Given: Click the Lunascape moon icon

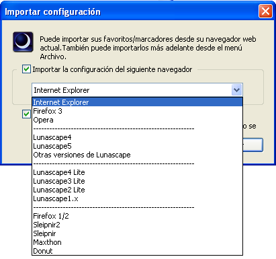Looking at the screenshot, I should tap(23, 42).
